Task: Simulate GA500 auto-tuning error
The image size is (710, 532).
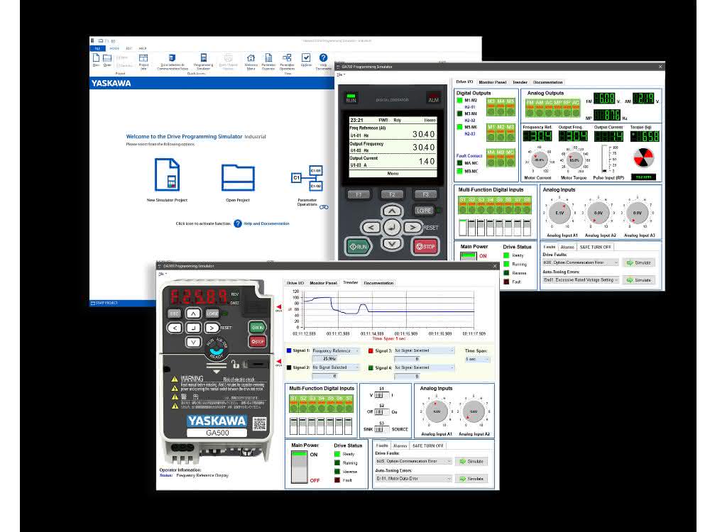Action: click(471, 478)
